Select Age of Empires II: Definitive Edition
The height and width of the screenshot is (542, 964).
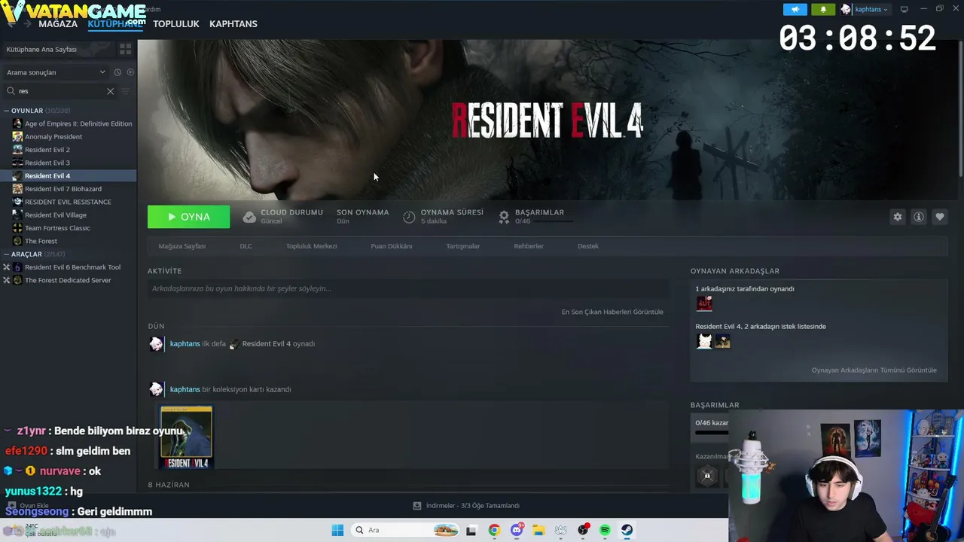pos(78,123)
